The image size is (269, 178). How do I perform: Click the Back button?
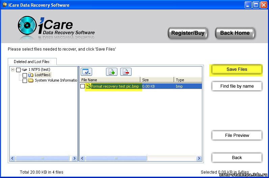tap(237, 158)
